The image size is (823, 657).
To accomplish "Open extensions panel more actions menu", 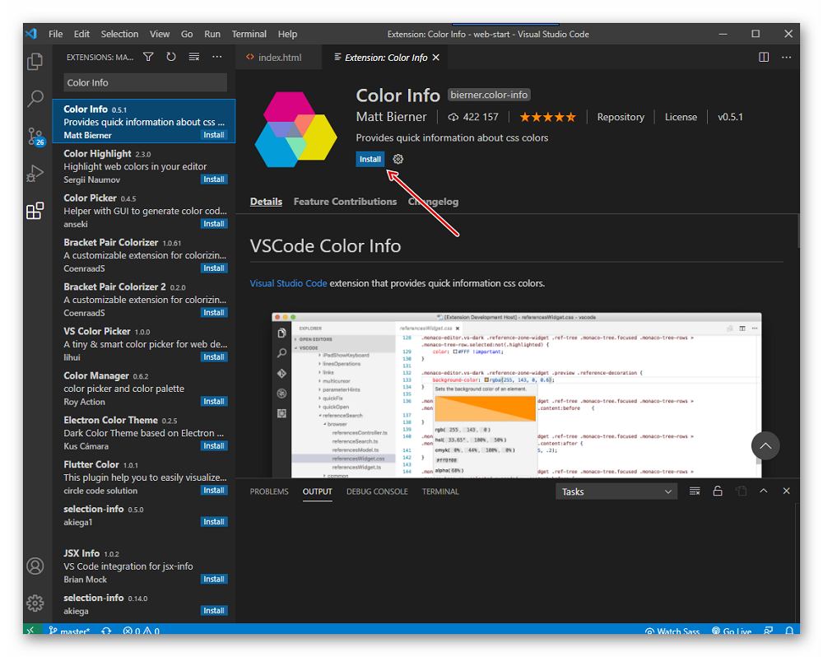I will (x=216, y=57).
